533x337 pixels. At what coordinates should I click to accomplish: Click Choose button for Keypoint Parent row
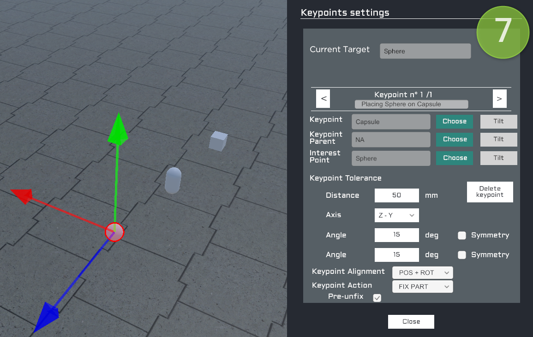click(x=455, y=139)
